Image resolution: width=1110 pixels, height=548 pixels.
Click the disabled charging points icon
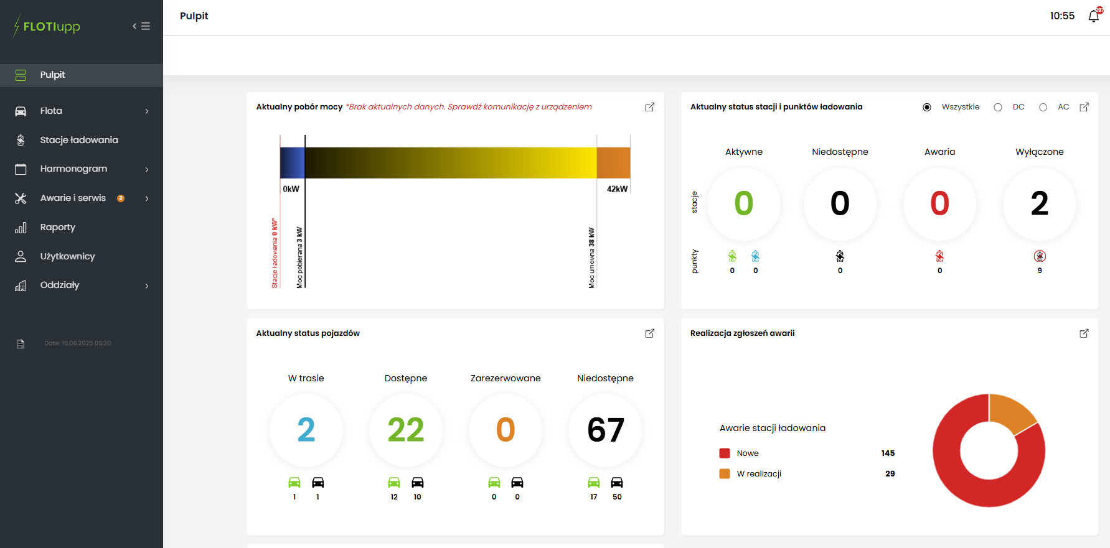coord(1040,256)
